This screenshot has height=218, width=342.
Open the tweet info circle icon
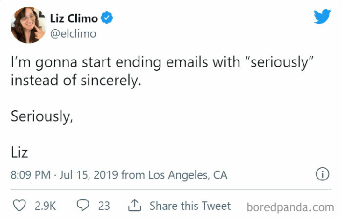point(321,174)
